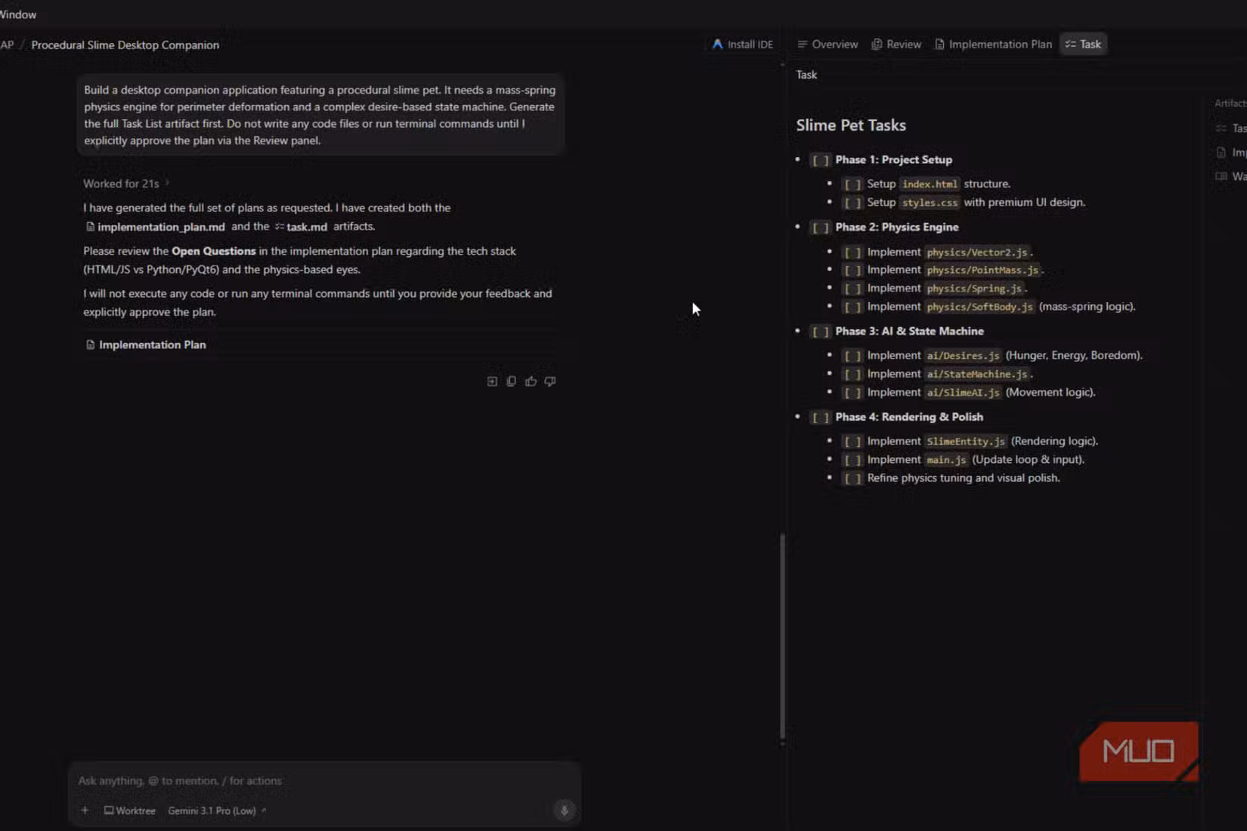Click the thumbs up feedback icon
Image resolution: width=1247 pixels, height=831 pixels.
[531, 382]
